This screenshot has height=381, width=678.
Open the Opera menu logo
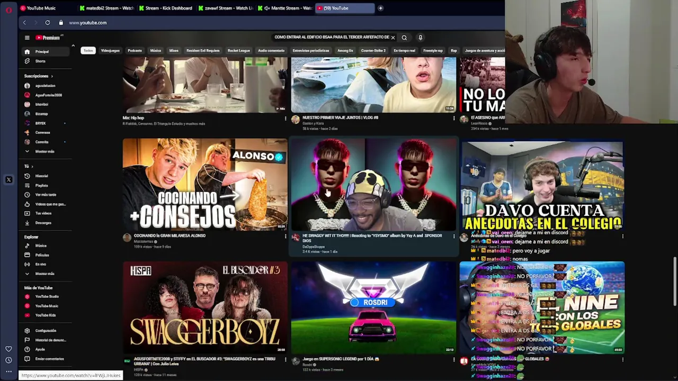click(x=8, y=9)
